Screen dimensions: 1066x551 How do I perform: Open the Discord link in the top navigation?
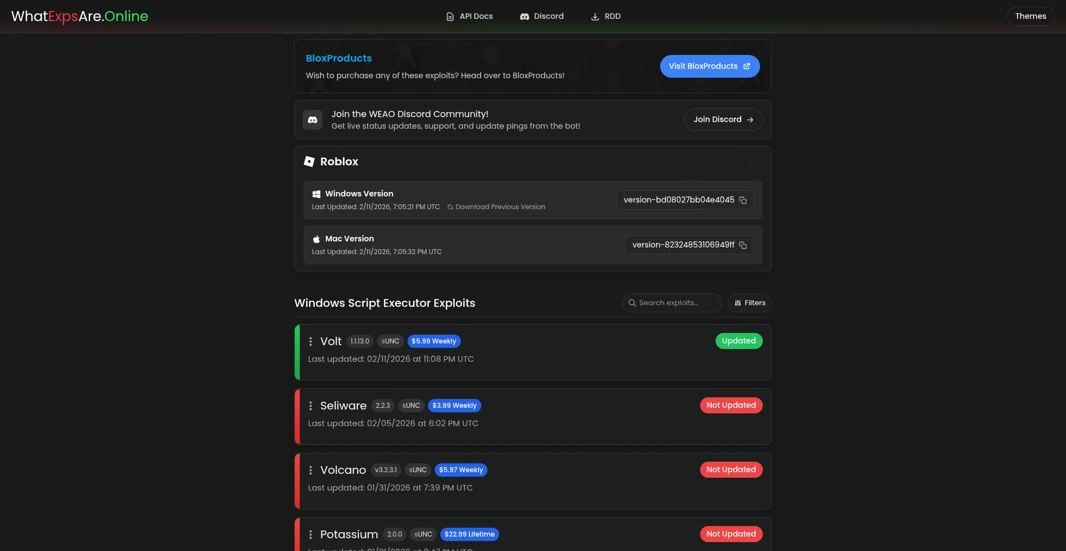tap(542, 16)
